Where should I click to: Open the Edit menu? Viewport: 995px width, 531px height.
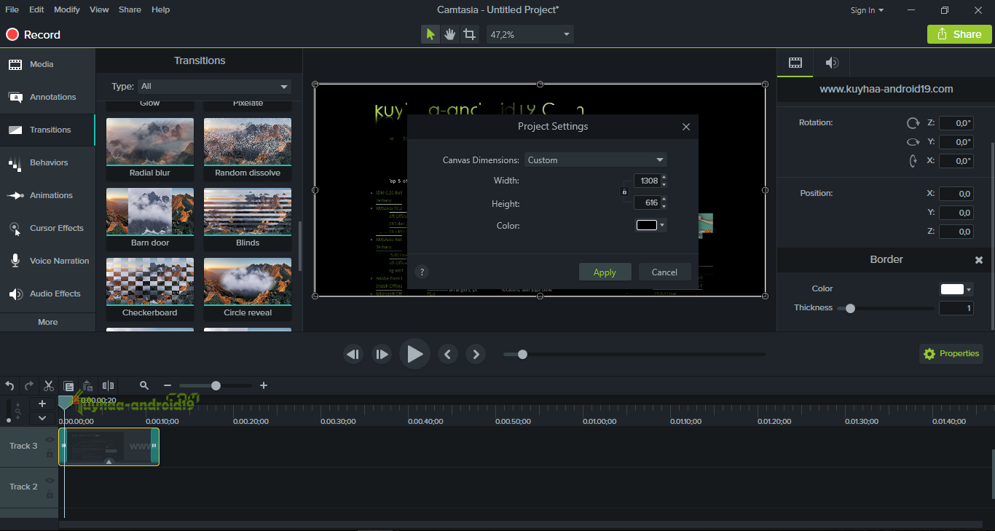tap(36, 9)
